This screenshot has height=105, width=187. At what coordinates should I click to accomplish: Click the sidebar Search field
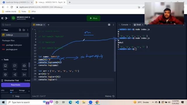15,25
